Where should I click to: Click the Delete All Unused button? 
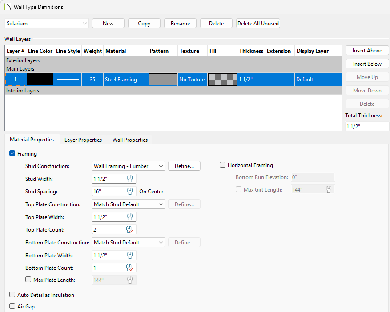point(258,23)
